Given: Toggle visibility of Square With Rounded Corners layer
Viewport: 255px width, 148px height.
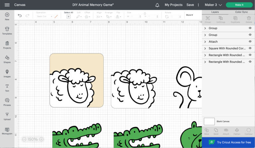Looking at the screenshot, I should point(250,48).
